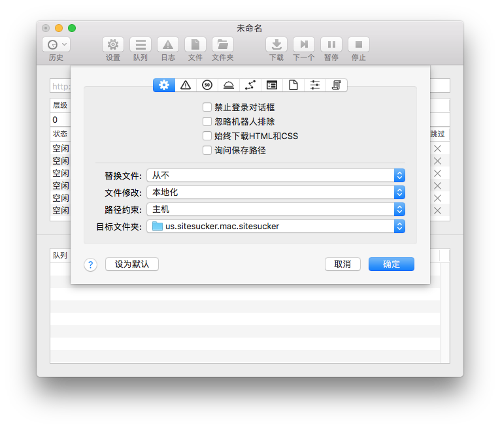Open the 历史 history dropdown button
This screenshot has width=500, height=429.
[56, 44]
